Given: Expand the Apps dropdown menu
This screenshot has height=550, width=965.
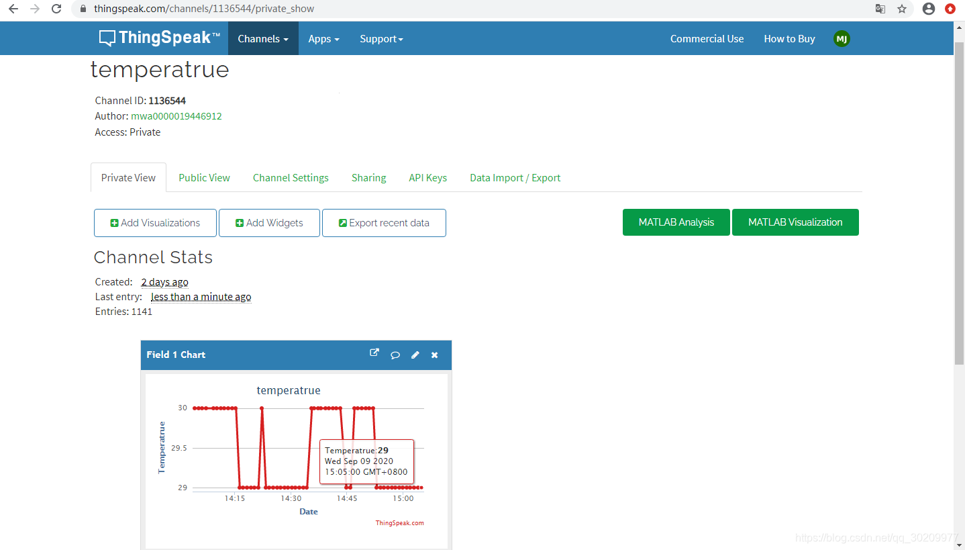Looking at the screenshot, I should pyautogui.click(x=324, y=38).
